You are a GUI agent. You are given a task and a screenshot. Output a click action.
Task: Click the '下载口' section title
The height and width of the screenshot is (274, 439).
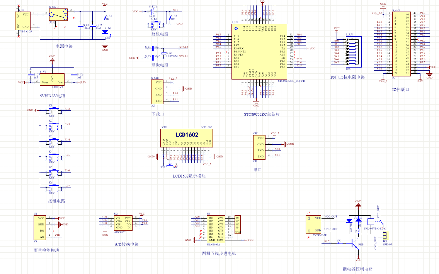[158, 114]
